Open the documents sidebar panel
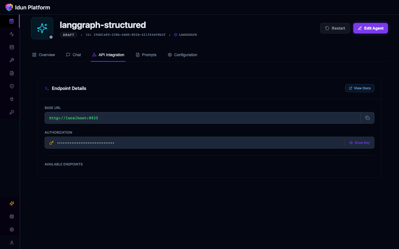399x249 pixels. [12, 73]
